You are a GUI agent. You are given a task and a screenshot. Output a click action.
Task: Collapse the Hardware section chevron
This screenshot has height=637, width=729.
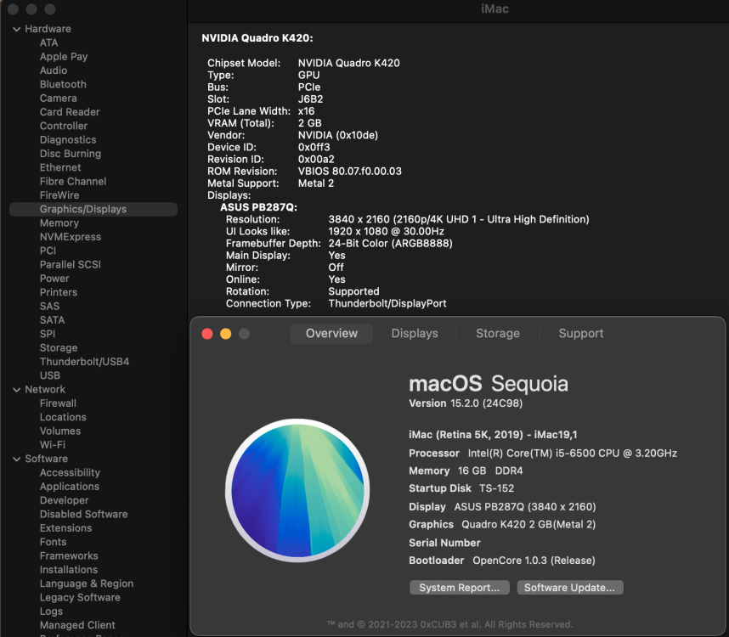pos(17,29)
